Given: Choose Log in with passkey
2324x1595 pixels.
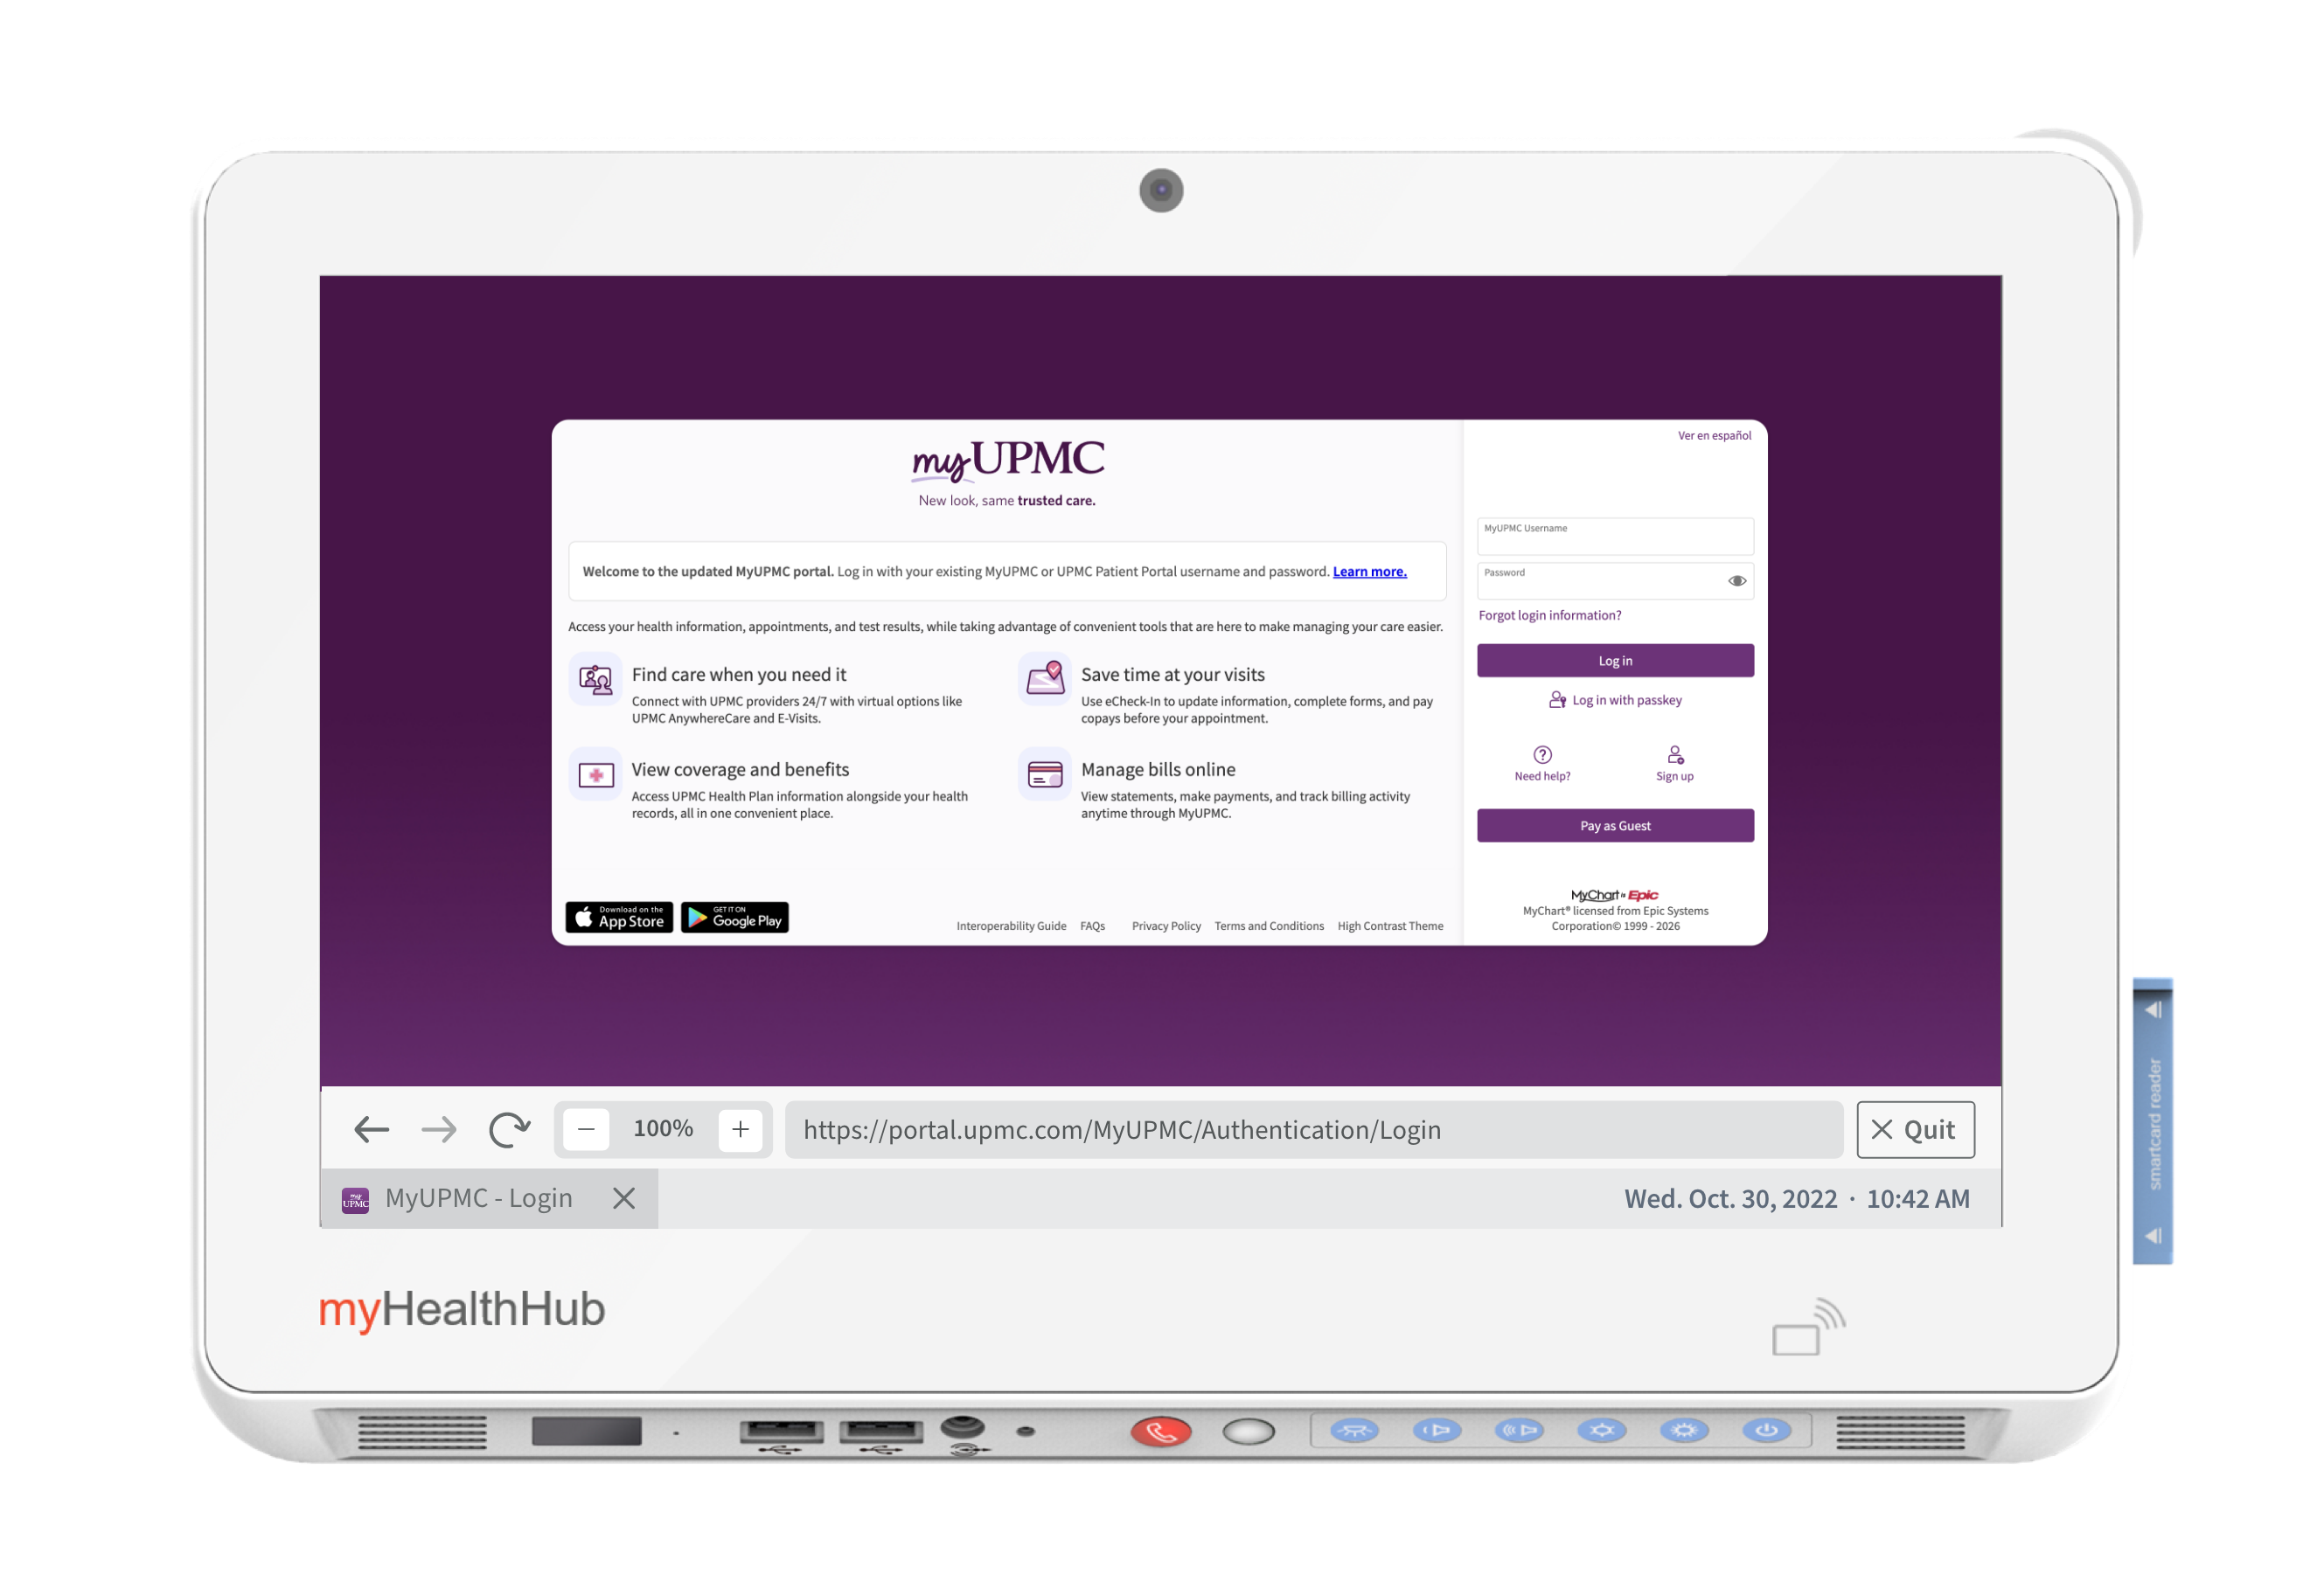Looking at the screenshot, I should click(x=1615, y=699).
